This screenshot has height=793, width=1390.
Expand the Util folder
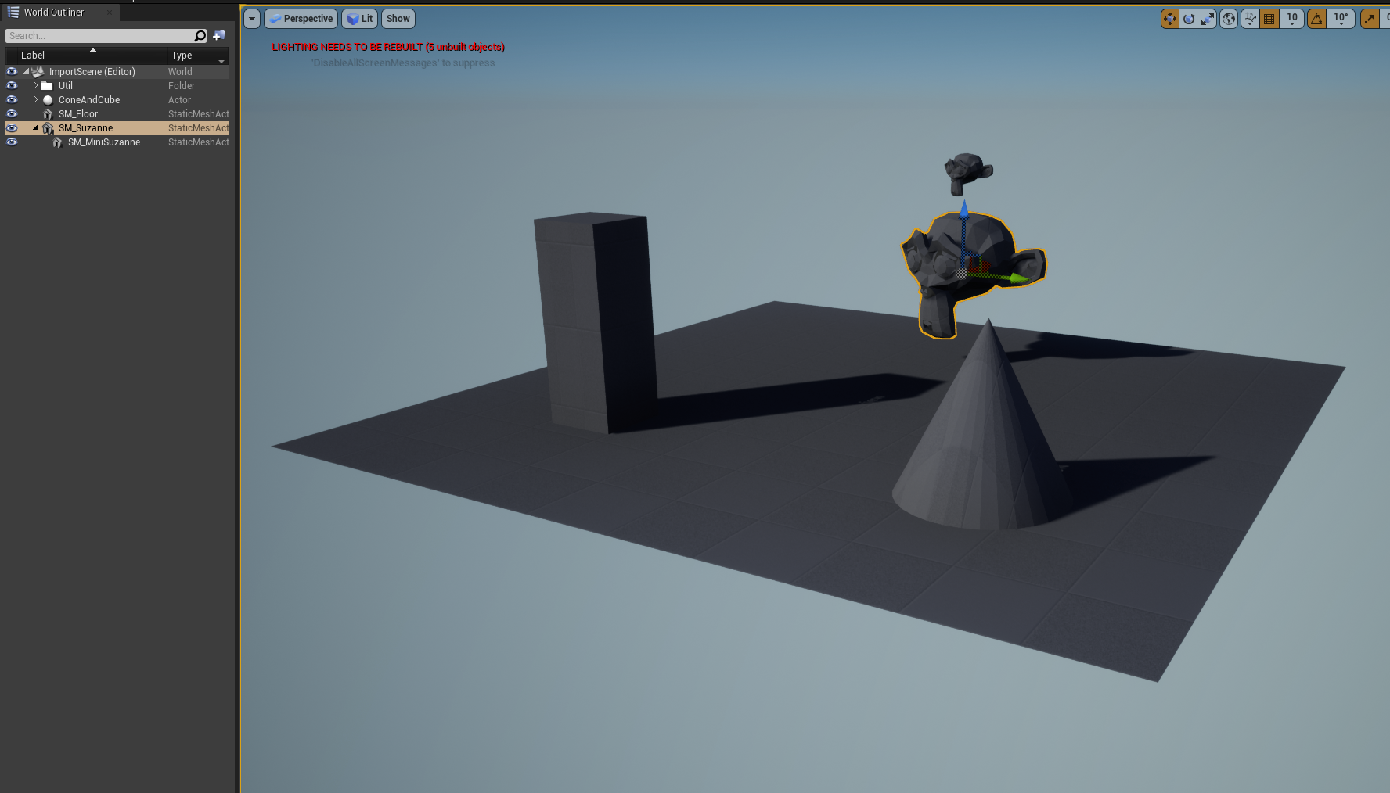pyautogui.click(x=35, y=85)
